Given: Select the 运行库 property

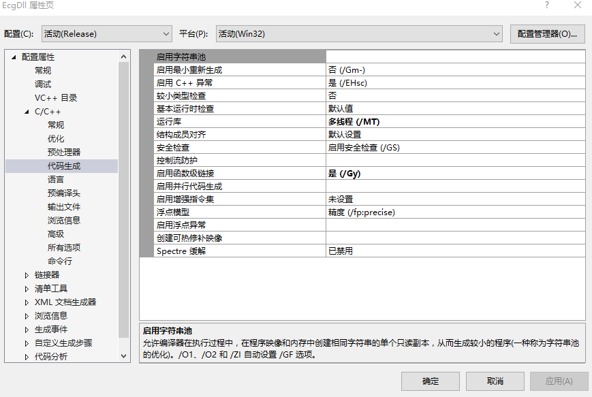Looking at the screenshot, I should 240,121.
